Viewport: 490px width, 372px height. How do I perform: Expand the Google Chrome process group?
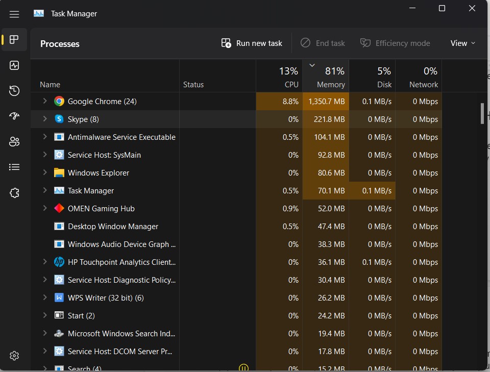[x=44, y=101]
